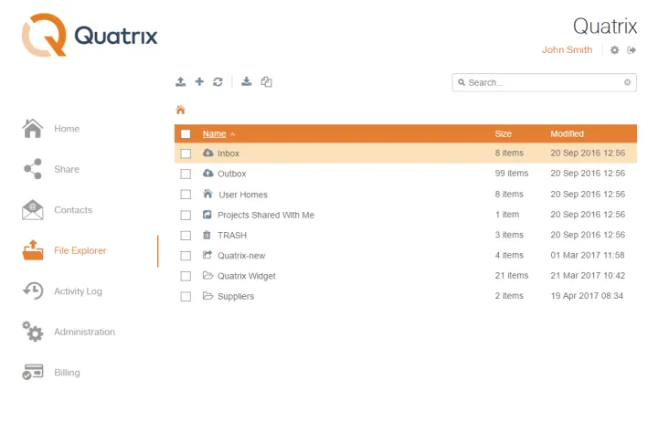The width and height of the screenshot is (658, 433).
Task: Click the Outbox cloud icon
Action: [208, 173]
